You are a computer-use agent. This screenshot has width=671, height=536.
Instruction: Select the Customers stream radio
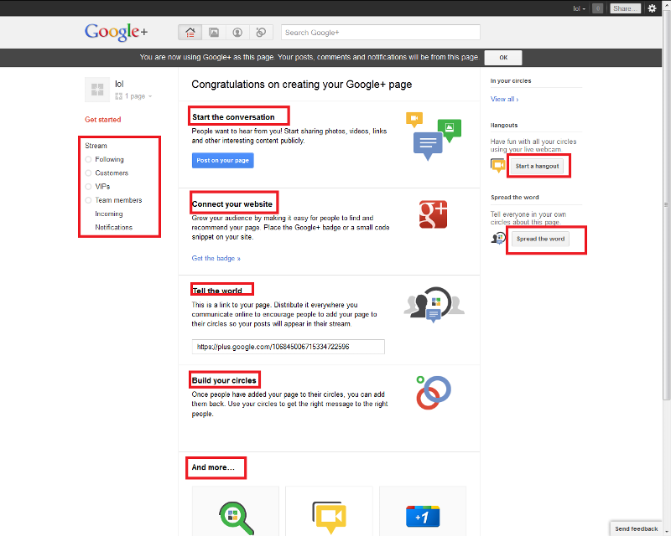(x=88, y=173)
